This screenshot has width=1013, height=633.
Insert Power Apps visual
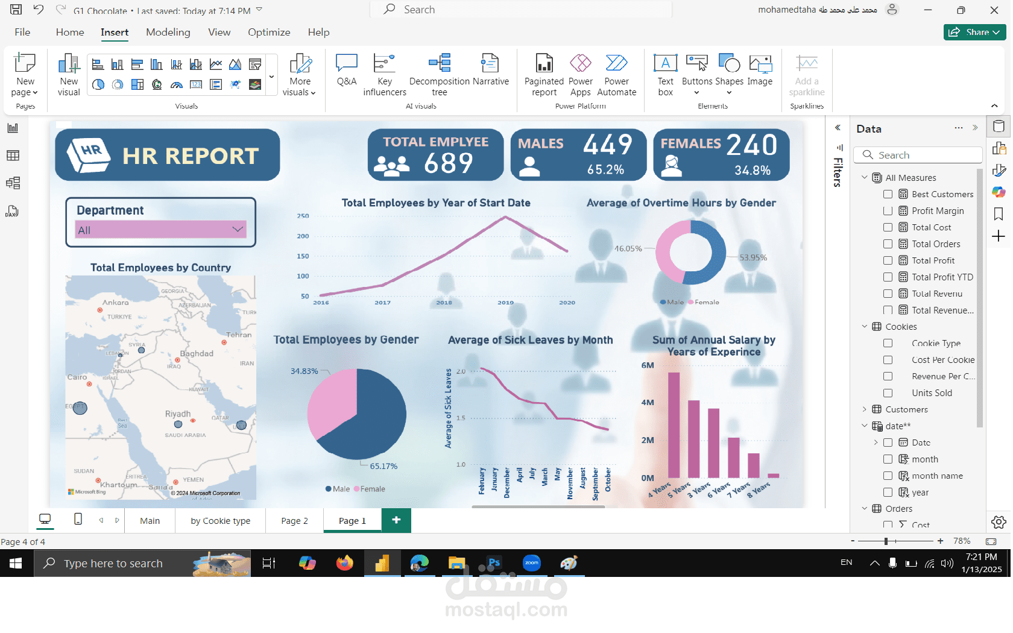click(580, 75)
